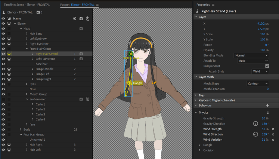Click the behavior icon on Head row
Screen dimensions: 279x159
[81, 28]
